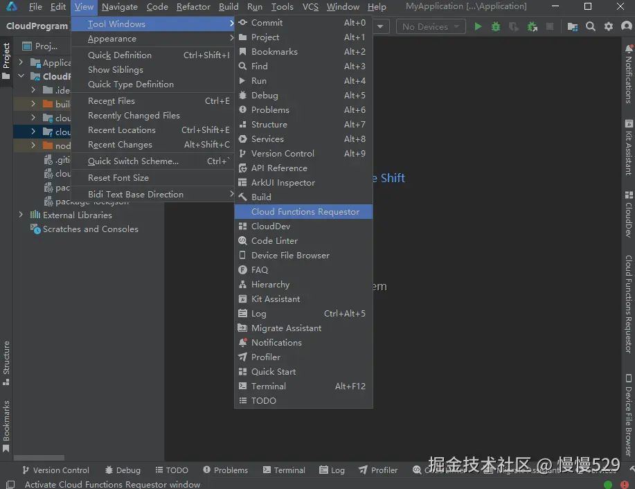
Task: Select Kit Assistant in submenu
Action: pos(303,299)
